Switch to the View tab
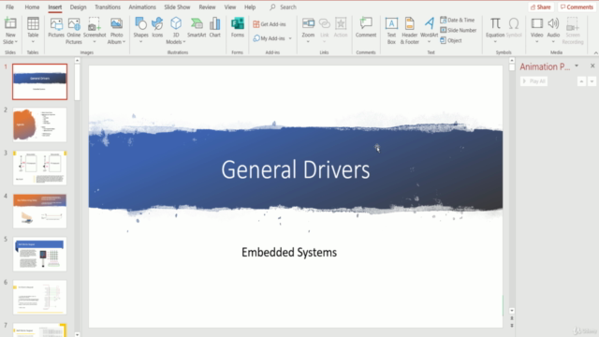The image size is (599, 337). click(x=230, y=7)
